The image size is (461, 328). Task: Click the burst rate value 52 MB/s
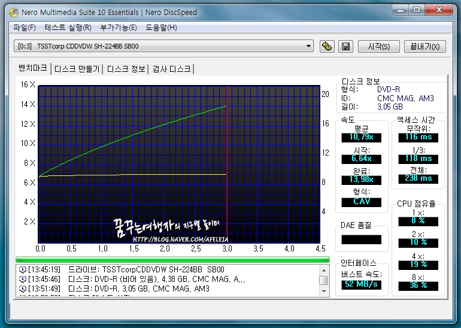[362, 284]
